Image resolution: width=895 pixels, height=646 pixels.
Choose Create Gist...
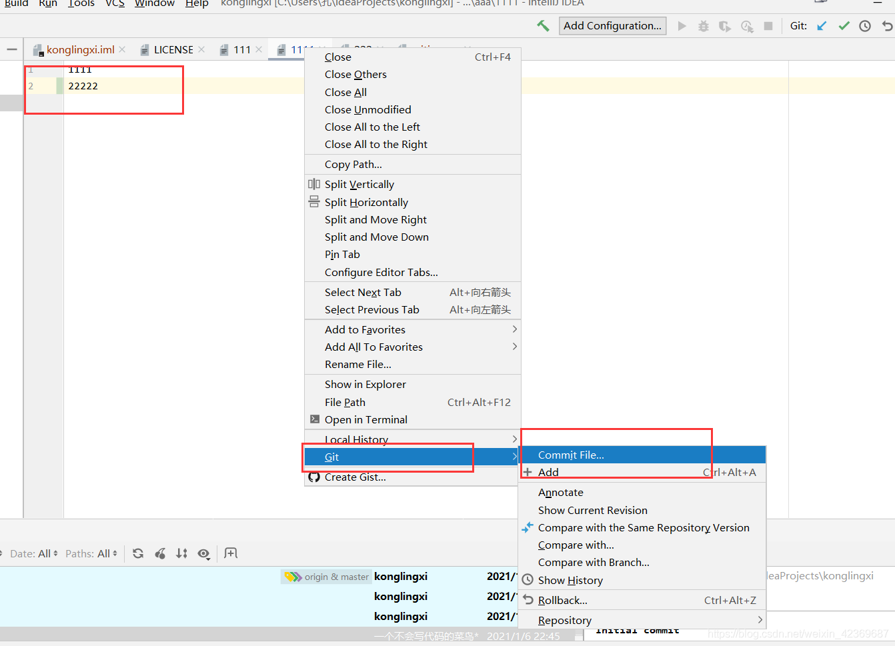point(412,477)
